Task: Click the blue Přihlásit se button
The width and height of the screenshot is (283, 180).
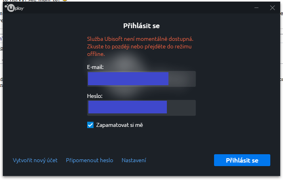Action: 242,160
